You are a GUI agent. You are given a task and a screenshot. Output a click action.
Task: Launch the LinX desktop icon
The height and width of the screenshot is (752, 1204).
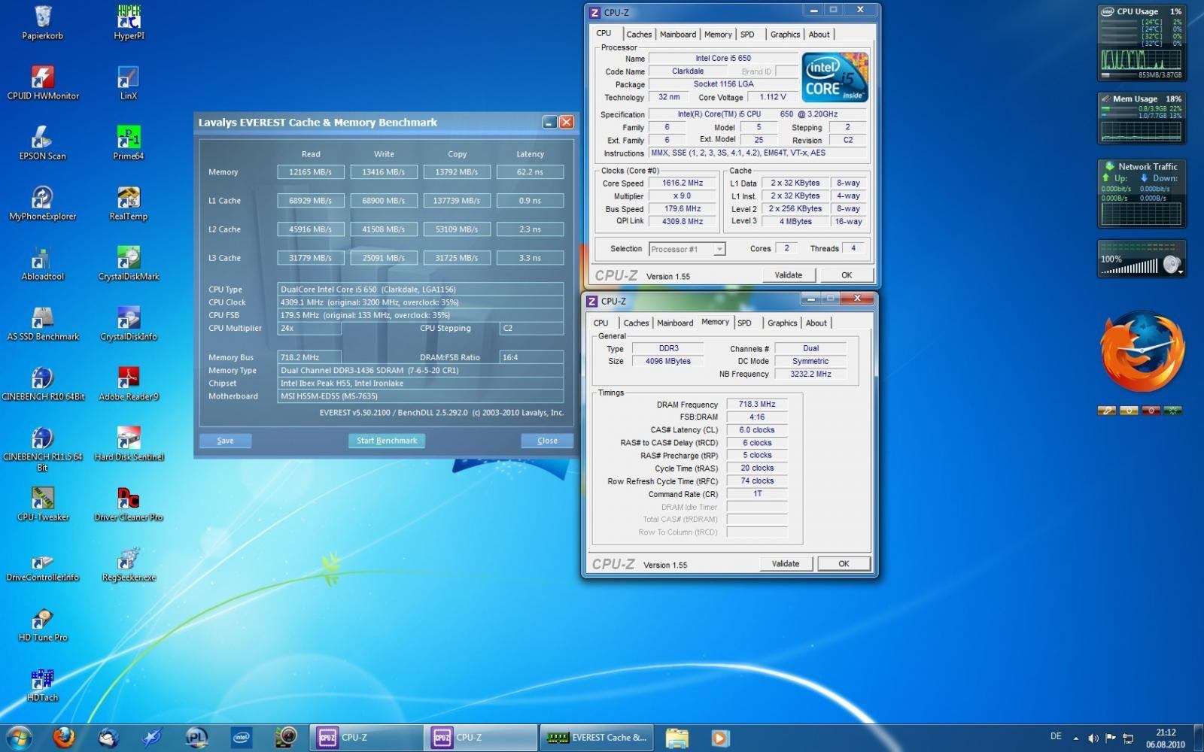click(x=129, y=83)
